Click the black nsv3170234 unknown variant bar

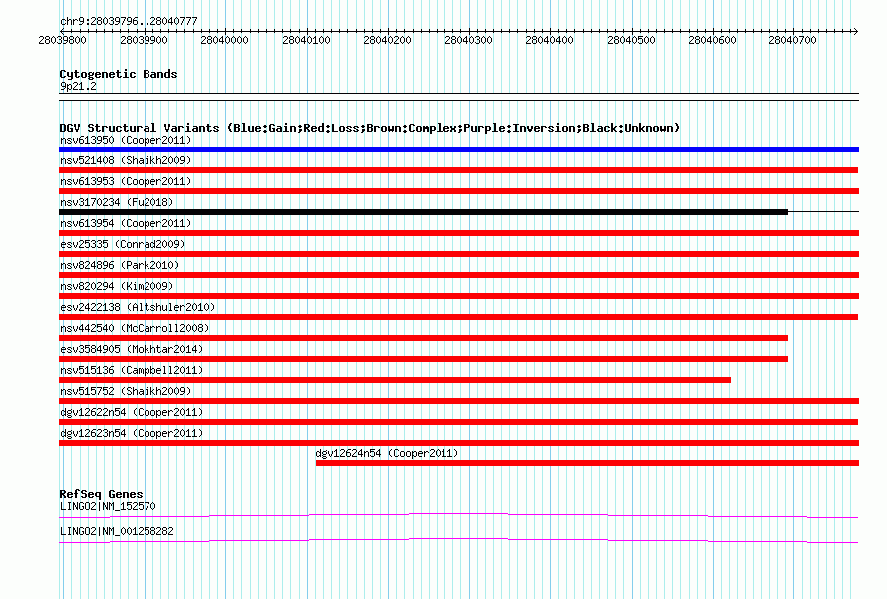[424, 212]
